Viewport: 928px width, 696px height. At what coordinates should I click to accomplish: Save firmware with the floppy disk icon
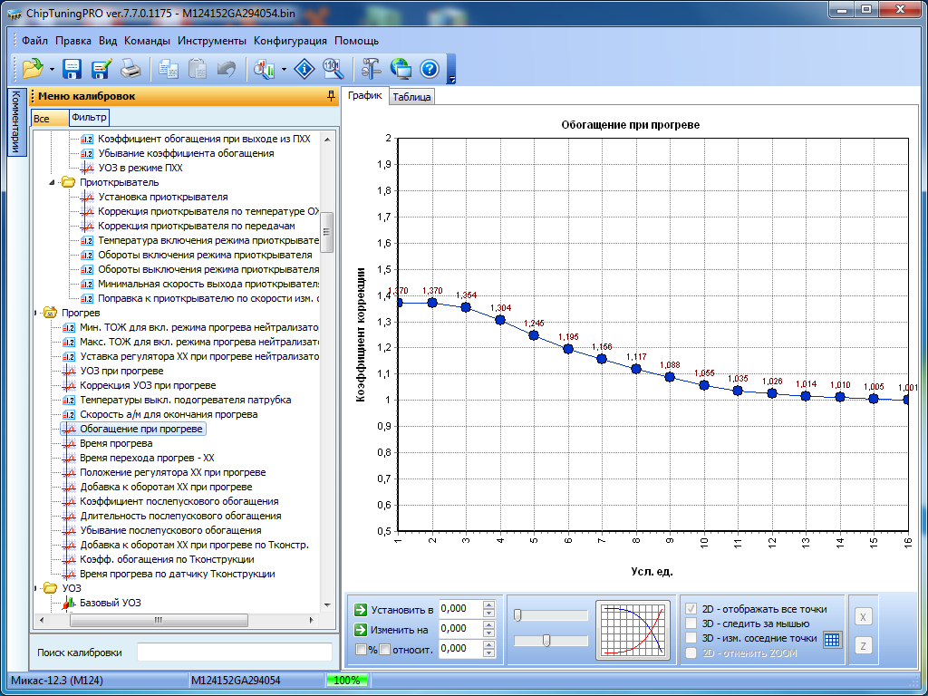point(72,69)
